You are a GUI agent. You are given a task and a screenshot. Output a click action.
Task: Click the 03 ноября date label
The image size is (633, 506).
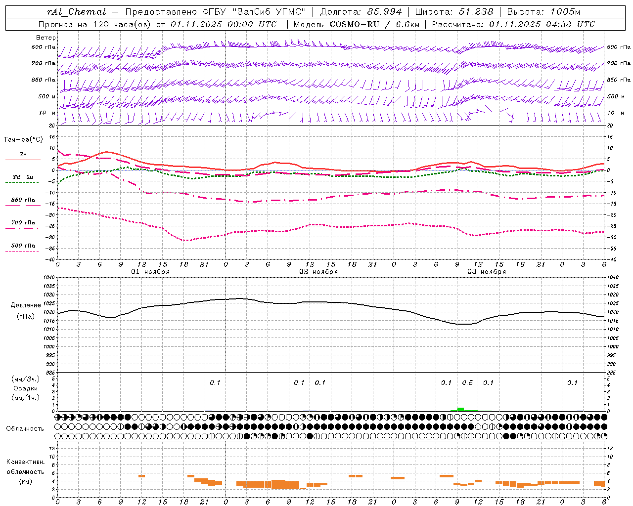pos(487,272)
